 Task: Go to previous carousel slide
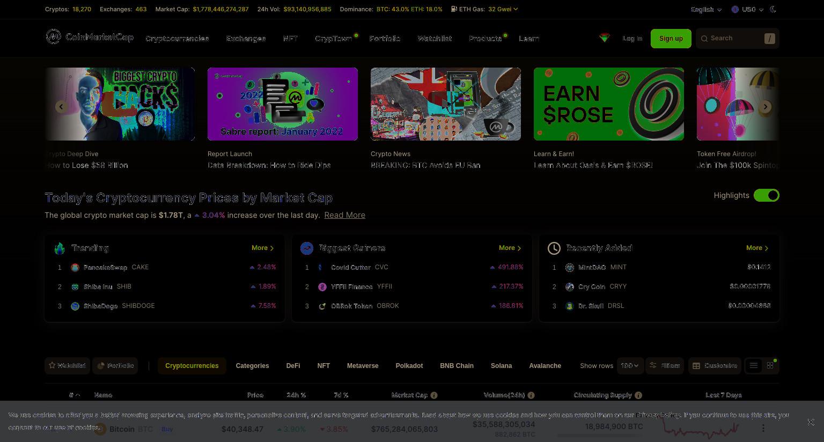coord(61,107)
